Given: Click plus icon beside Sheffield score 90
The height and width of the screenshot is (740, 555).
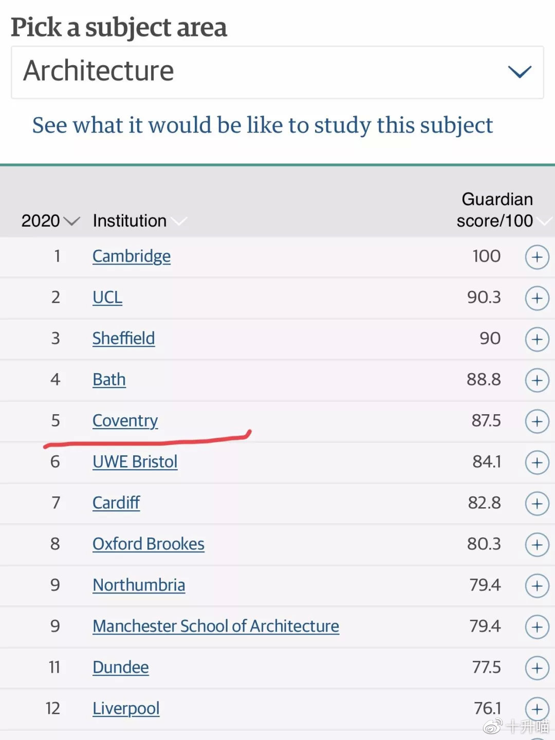Looking at the screenshot, I should pos(537,339).
